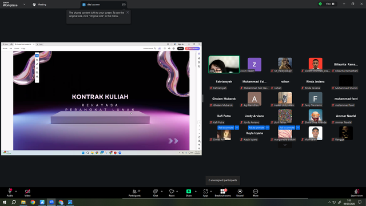Open the Apps button
The image size is (366, 206).
click(x=205, y=193)
